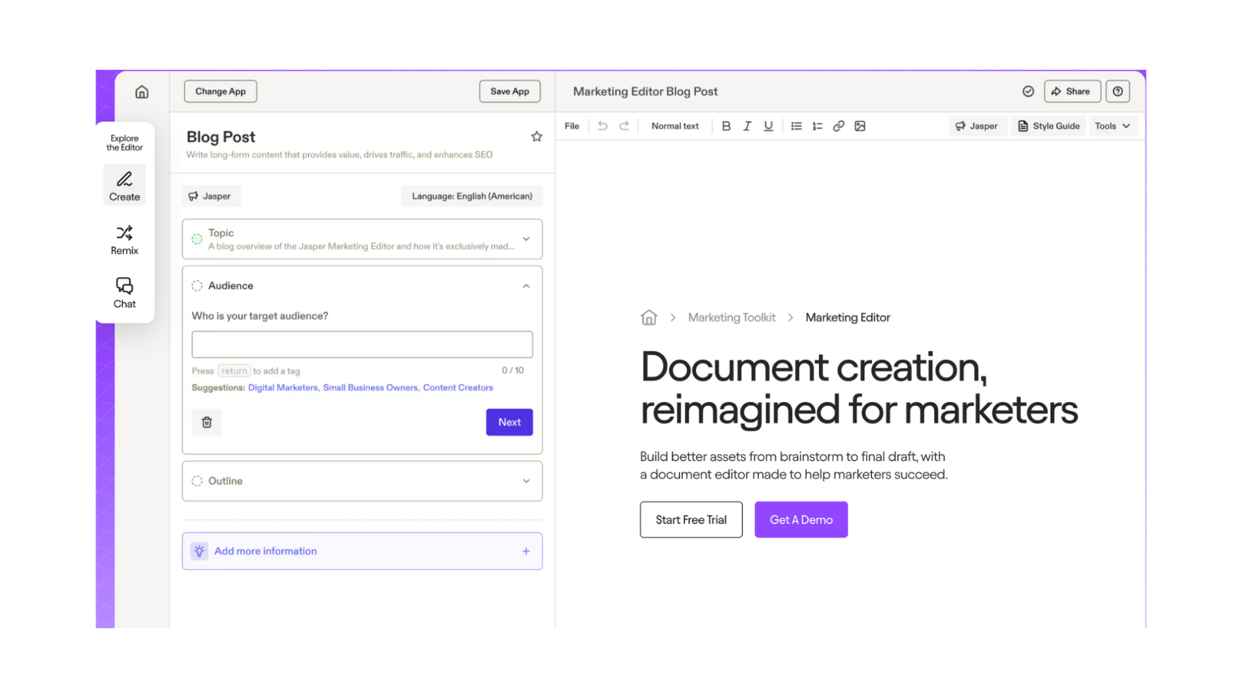Delete the Audience section with trash icon

click(x=207, y=422)
